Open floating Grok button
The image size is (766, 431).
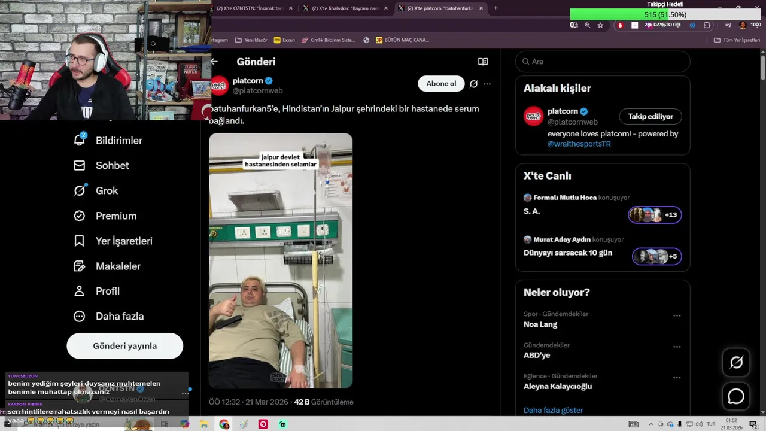coord(736,362)
